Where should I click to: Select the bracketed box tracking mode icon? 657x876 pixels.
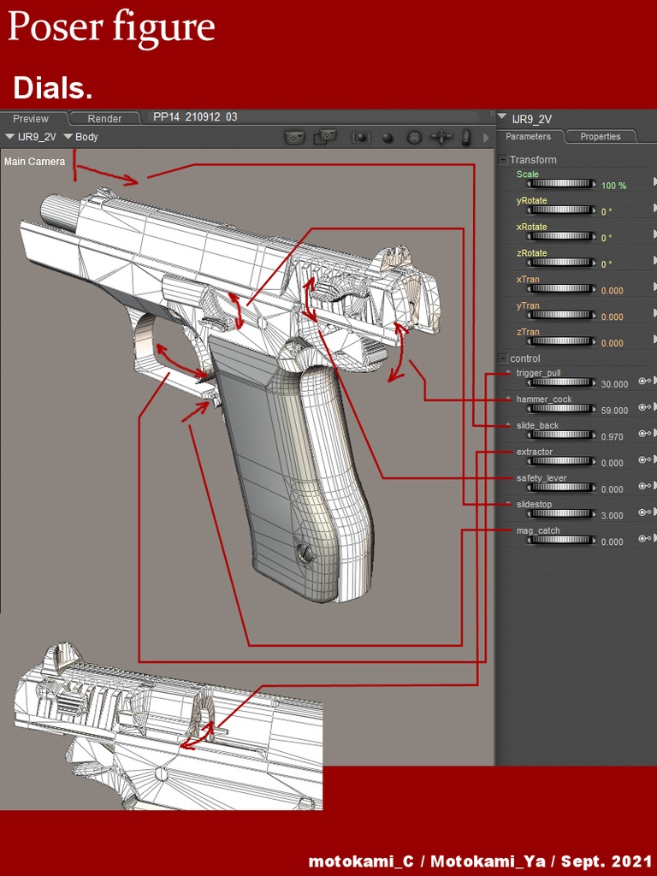[361, 138]
